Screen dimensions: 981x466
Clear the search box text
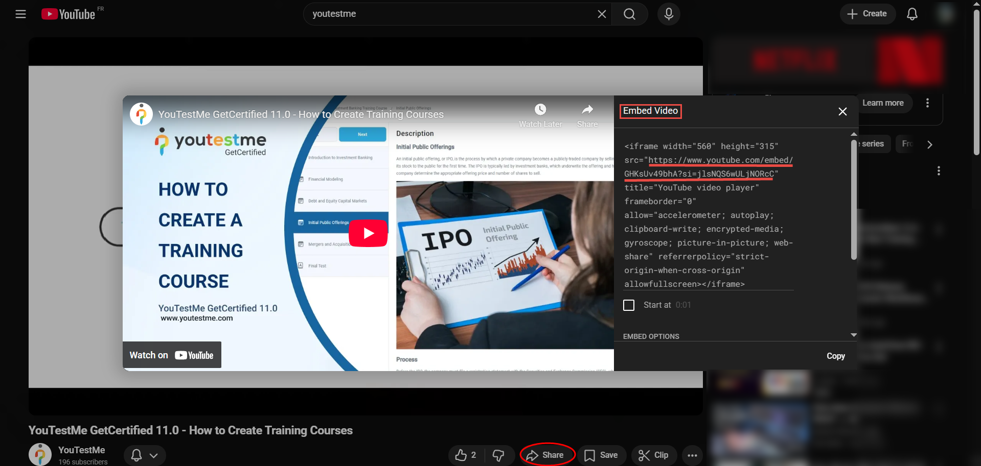click(602, 14)
